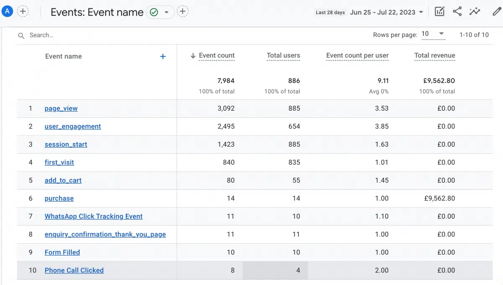Click page_view event count 3,092
The width and height of the screenshot is (503, 285).
click(x=226, y=108)
